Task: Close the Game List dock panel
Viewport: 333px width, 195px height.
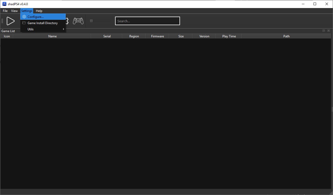Action: 329,31
